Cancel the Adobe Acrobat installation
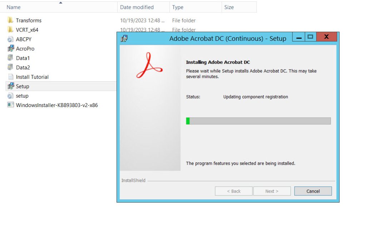Screen dimensions: 366x228 313,191
